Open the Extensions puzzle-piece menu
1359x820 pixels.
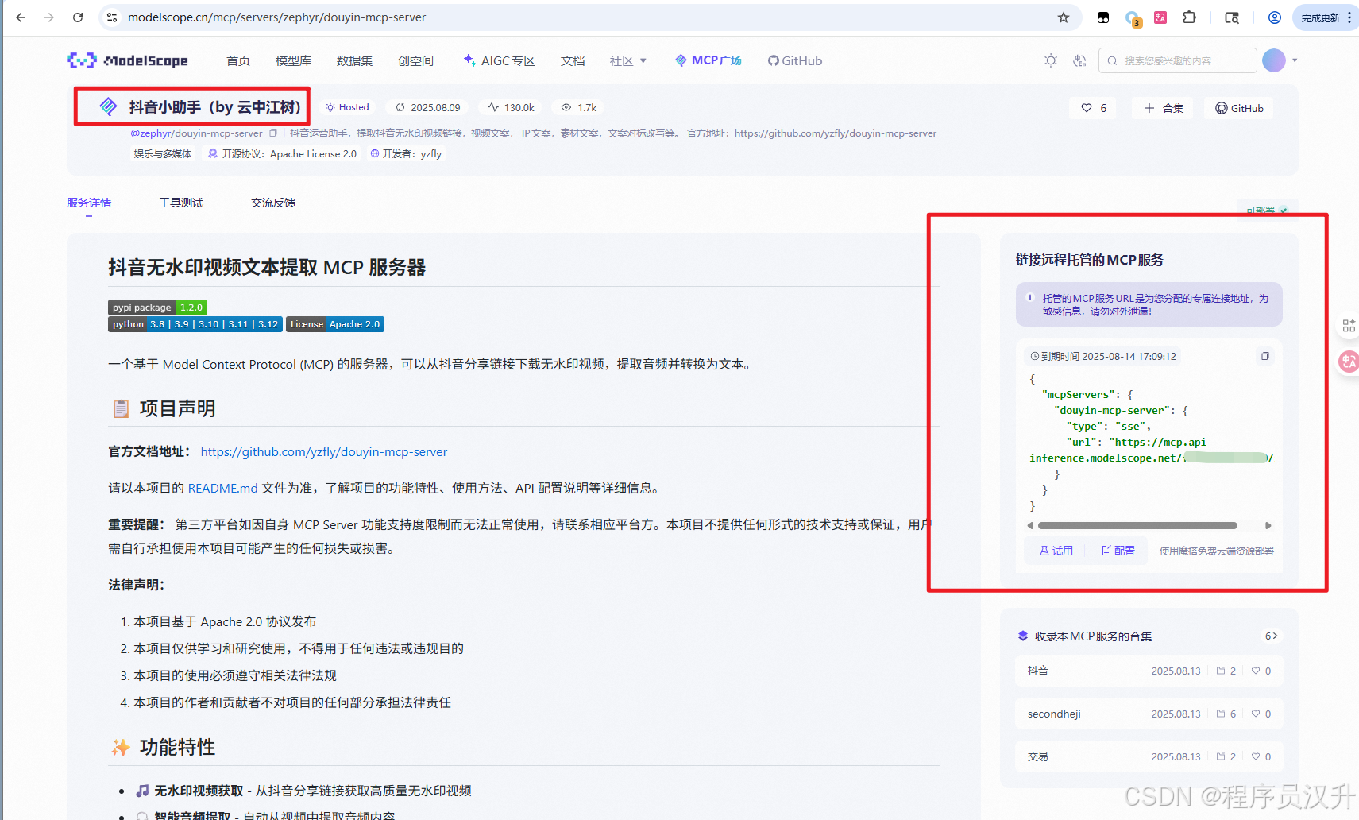point(1189,17)
